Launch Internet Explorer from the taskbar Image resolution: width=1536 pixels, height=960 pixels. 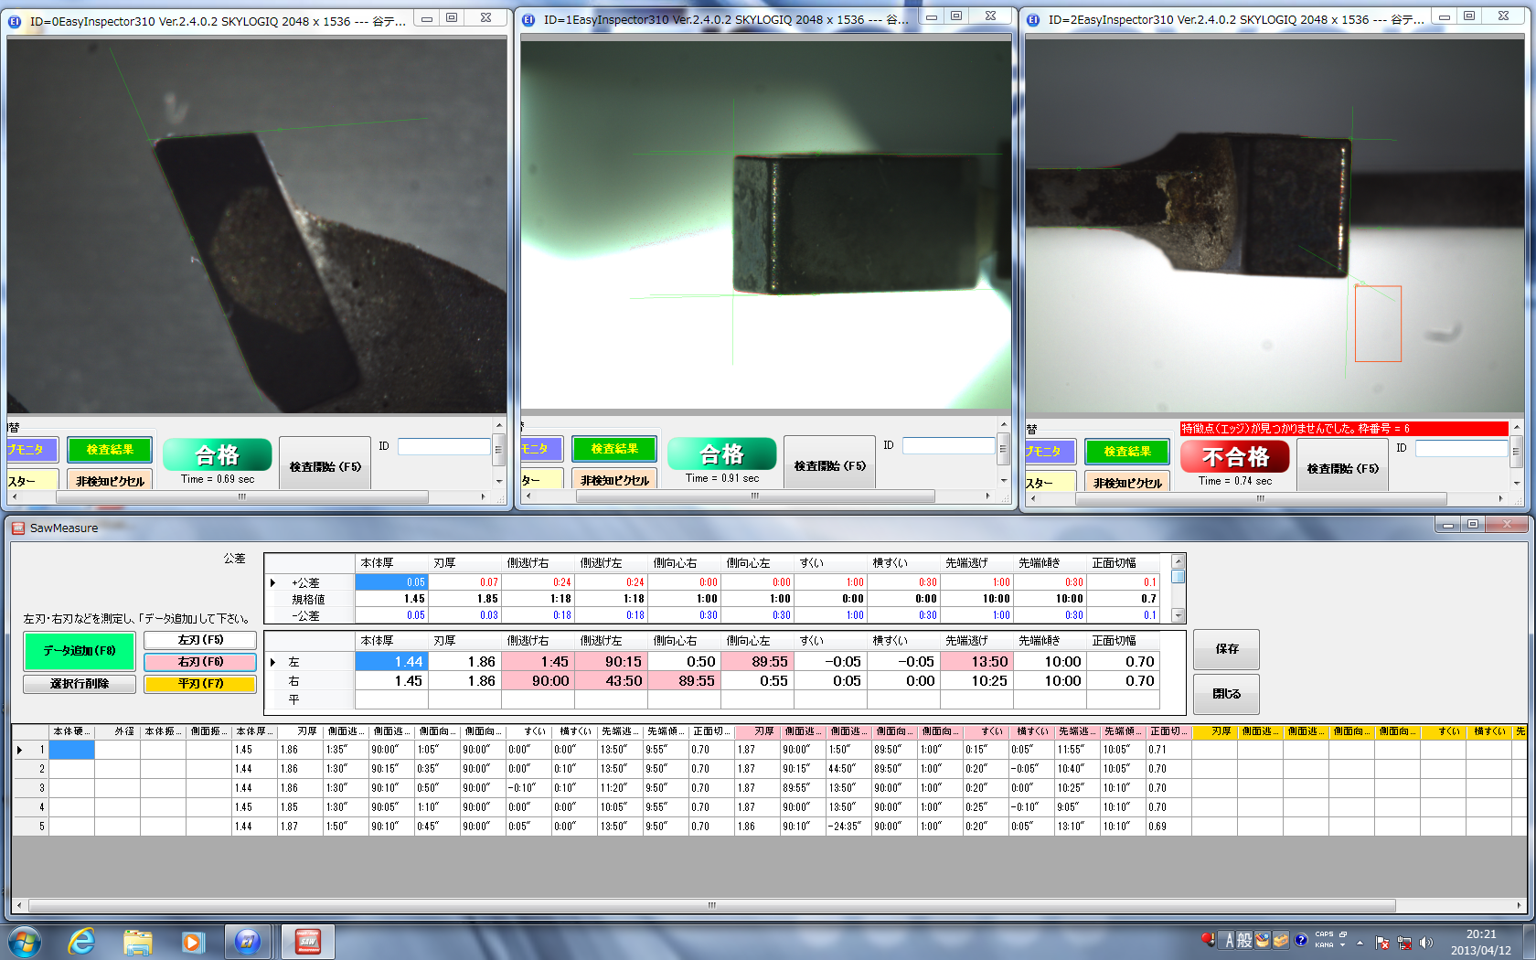click(81, 941)
